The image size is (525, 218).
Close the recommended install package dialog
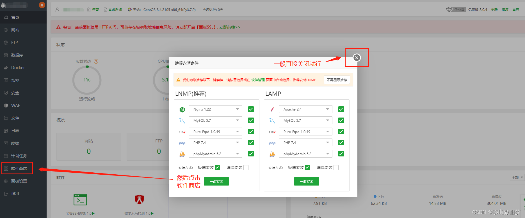tap(357, 58)
